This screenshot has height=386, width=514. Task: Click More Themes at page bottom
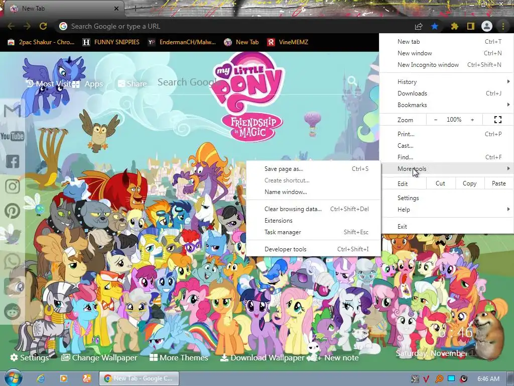pyautogui.click(x=179, y=357)
